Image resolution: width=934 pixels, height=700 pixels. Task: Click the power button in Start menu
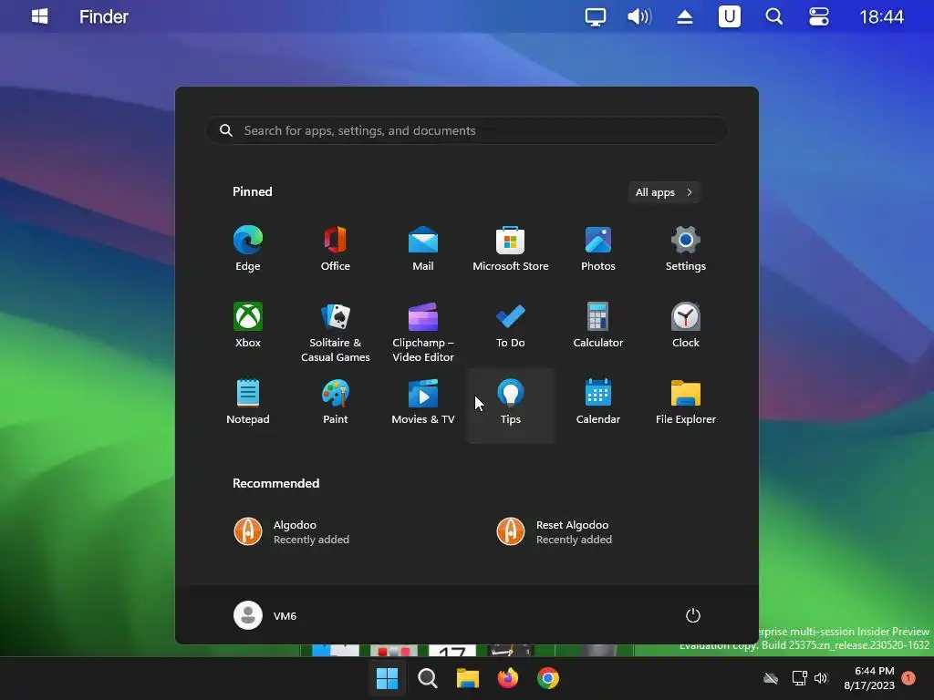[x=693, y=615]
